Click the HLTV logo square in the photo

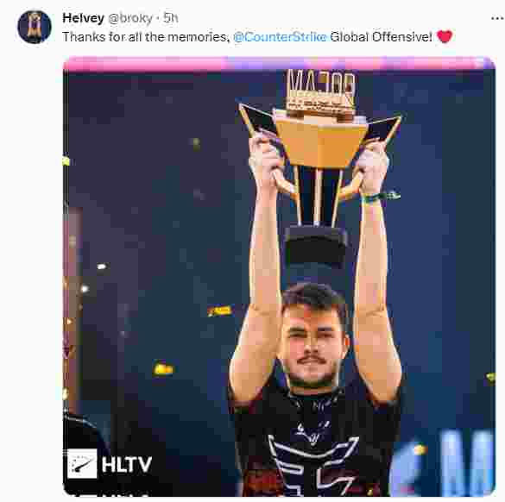pos(82,463)
